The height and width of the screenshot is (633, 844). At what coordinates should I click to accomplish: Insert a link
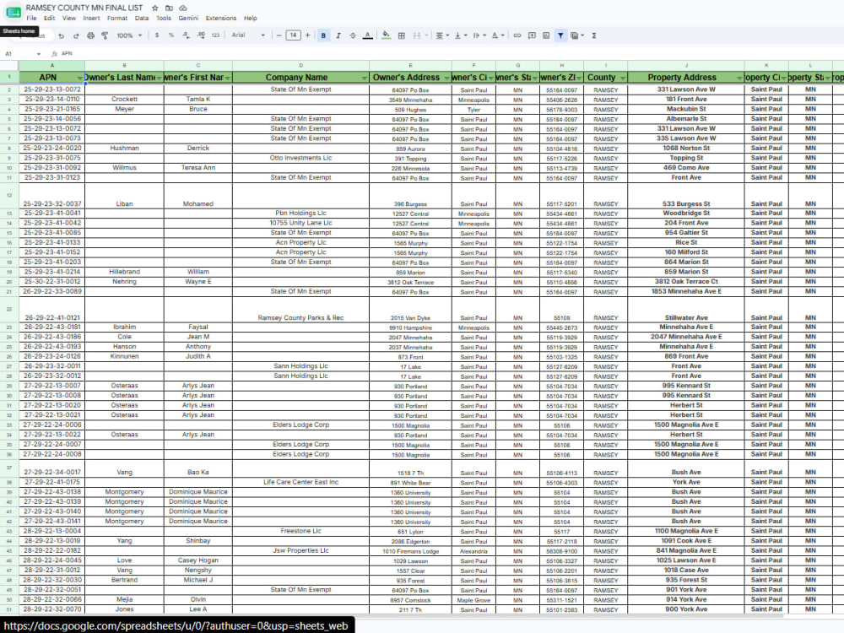click(x=517, y=35)
